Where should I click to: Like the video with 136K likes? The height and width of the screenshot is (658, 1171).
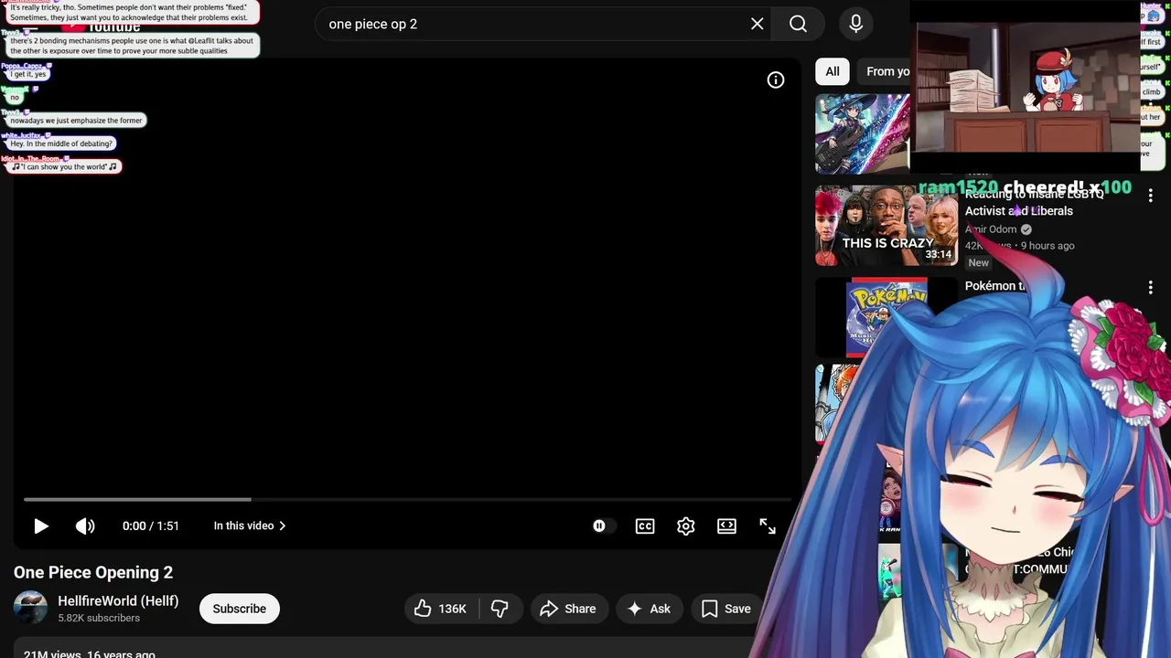pyautogui.click(x=442, y=609)
